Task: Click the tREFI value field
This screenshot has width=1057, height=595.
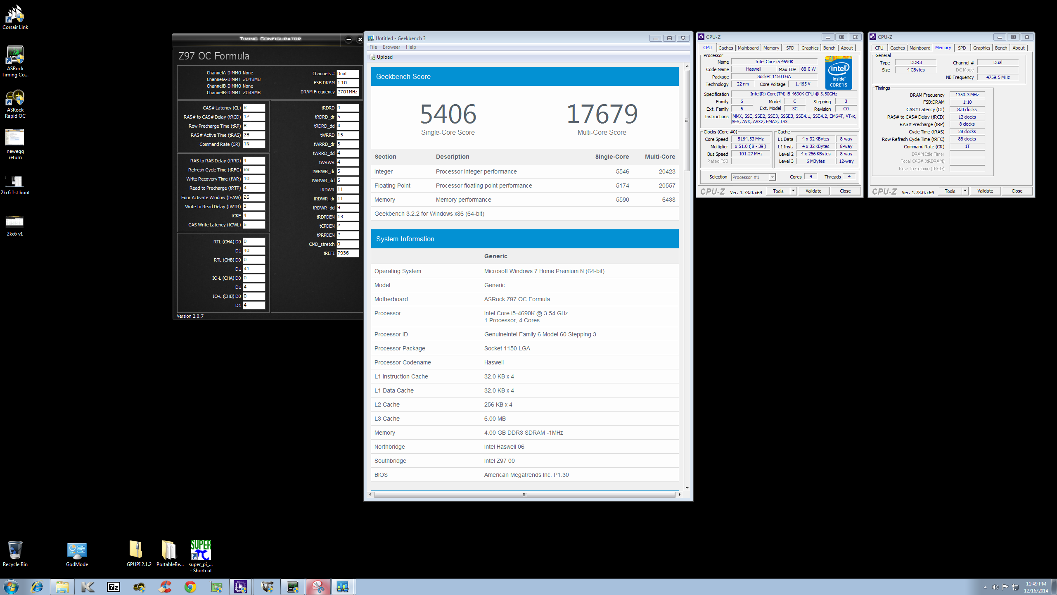Action: 348,253
